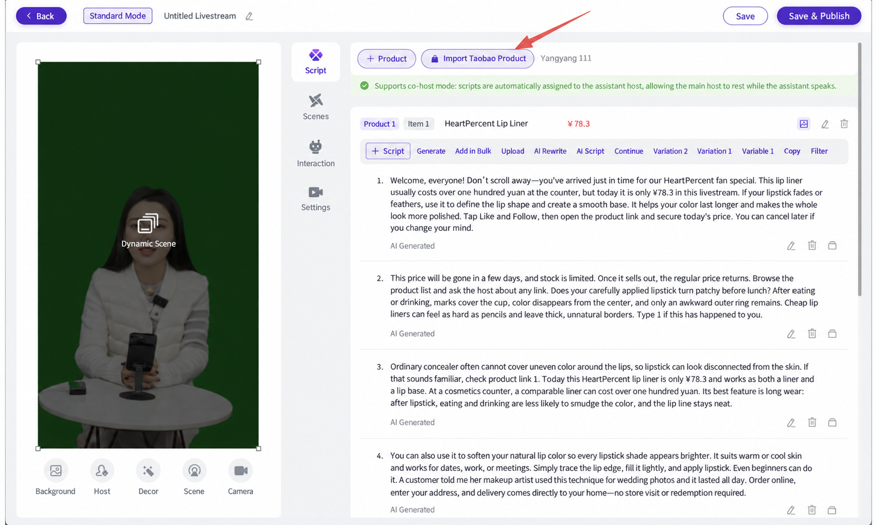The image size is (877, 525).
Task: Click Generate in script toolbar
Action: coord(431,151)
